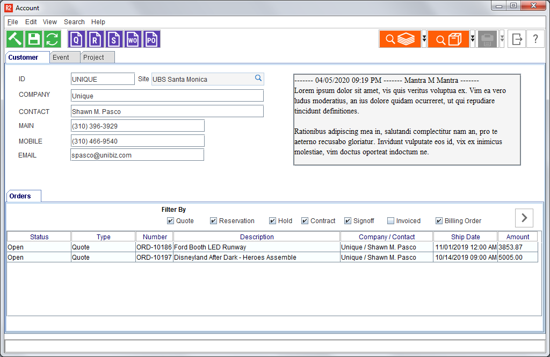550x357 pixels.
Task: Click the orange search stacked documents icon
Action: 400,39
